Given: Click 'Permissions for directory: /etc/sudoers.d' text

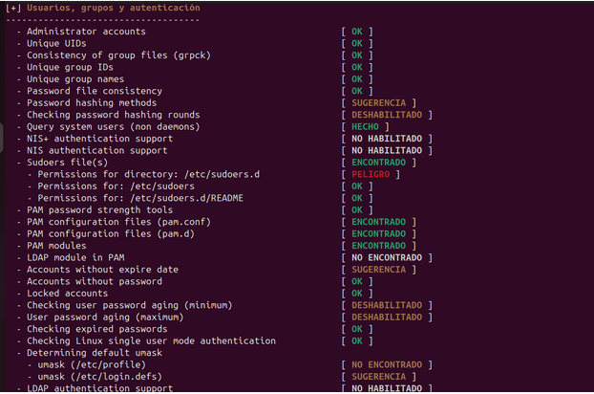Looking at the screenshot, I should pyautogui.click(x=143, y=174).
